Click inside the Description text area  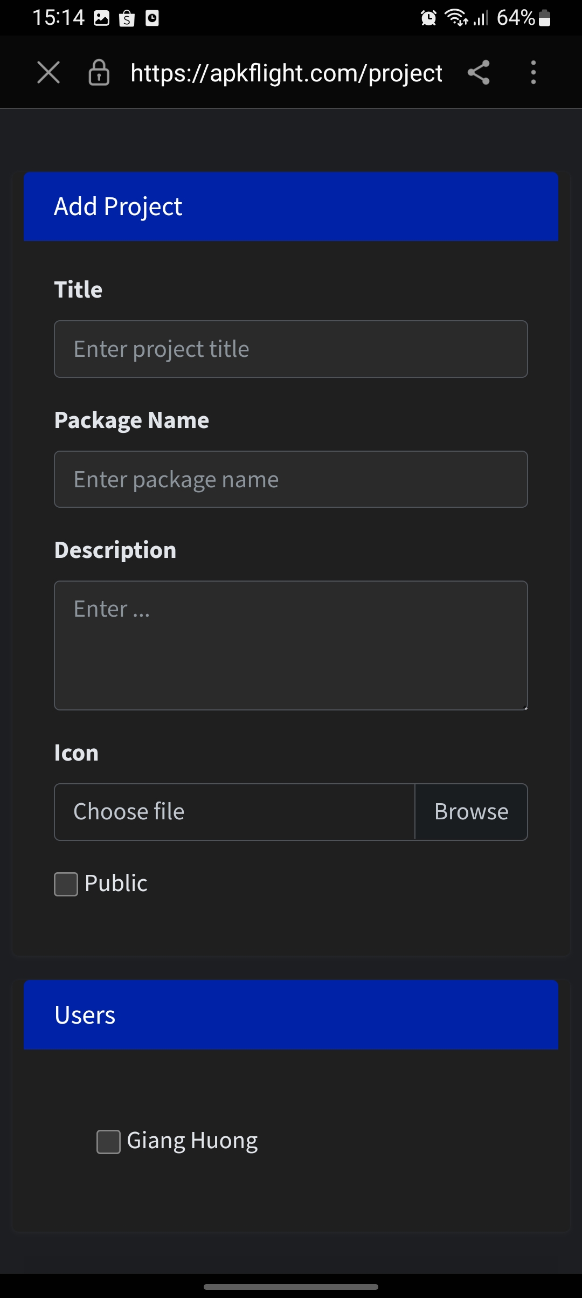coord(291,646)
